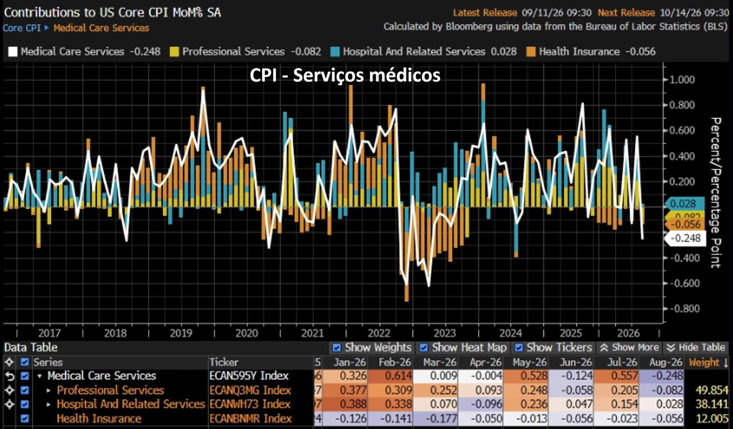Click the Weight column sort arrow
Viewport: 733px width, 429px height.
click(x=726, y=362)
